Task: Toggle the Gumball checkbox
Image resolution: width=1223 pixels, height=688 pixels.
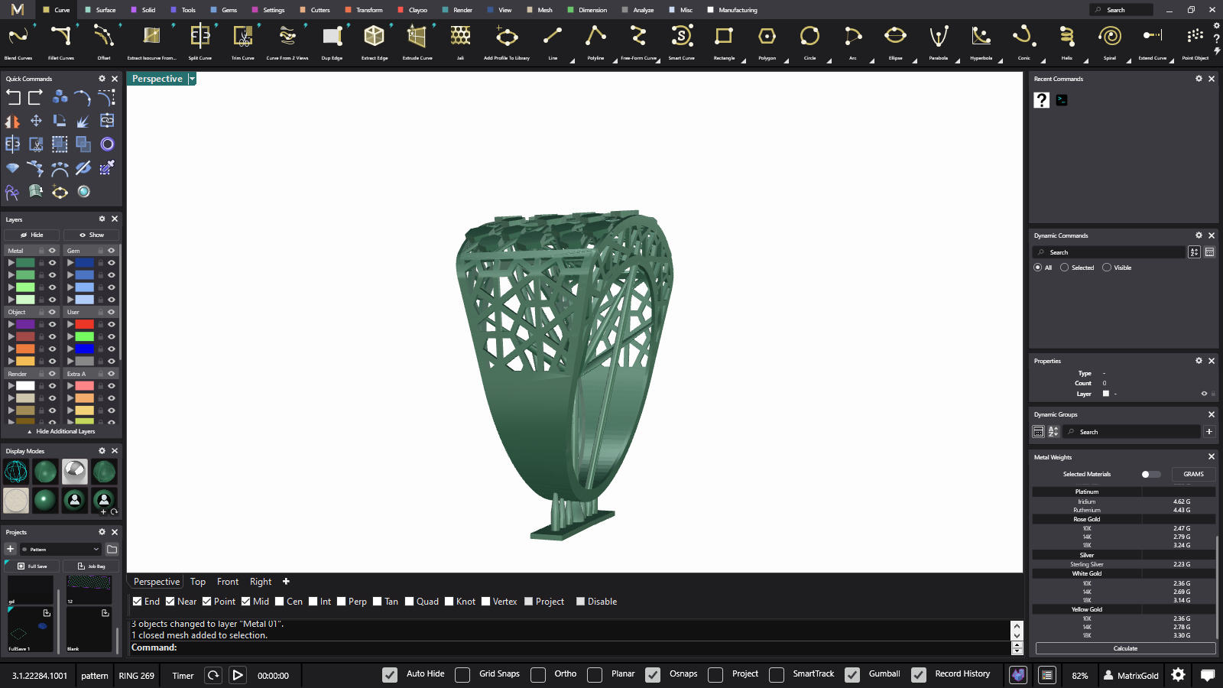Action: point(852,674)
